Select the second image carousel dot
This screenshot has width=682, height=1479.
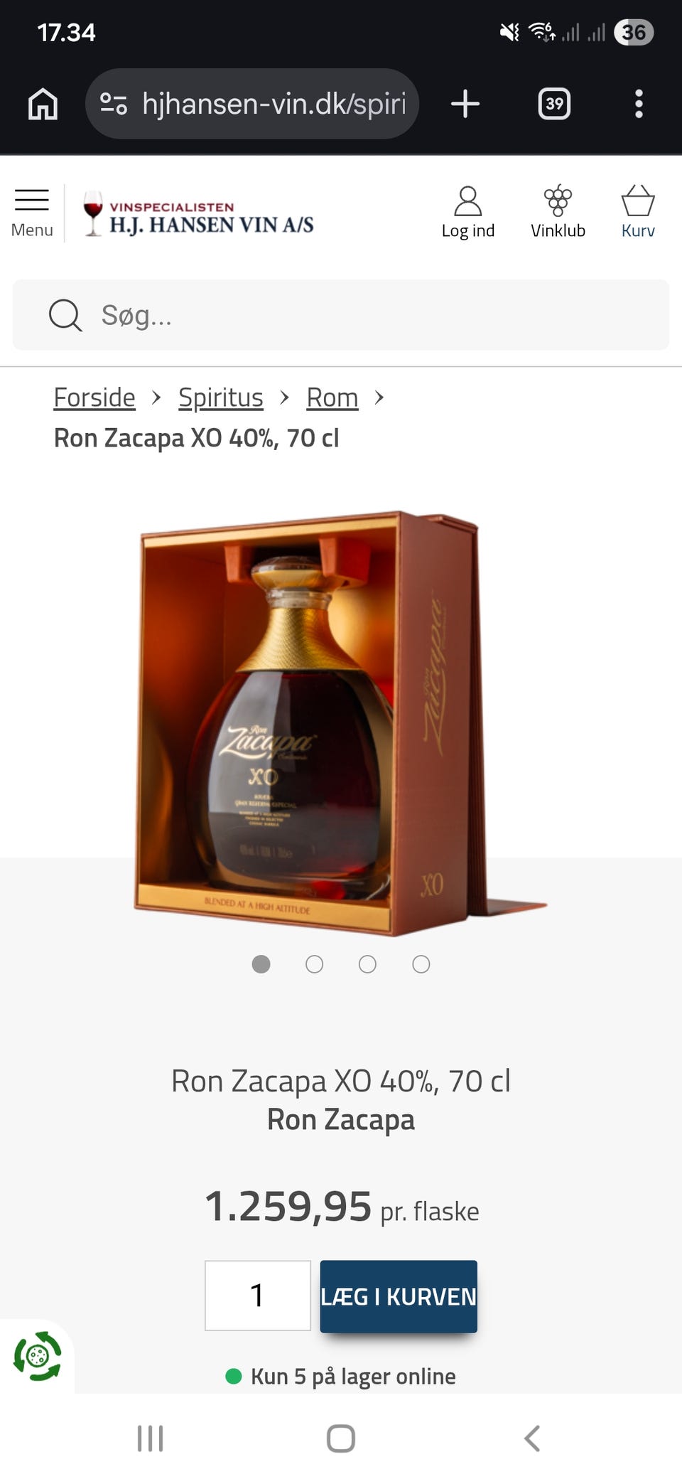314,964
